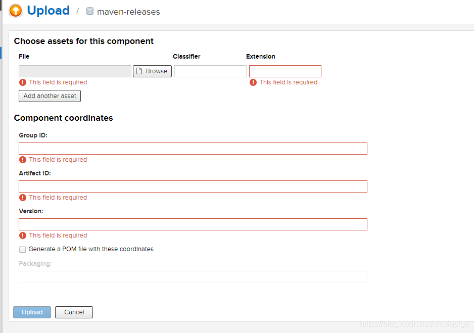Click the Group ID text box
The height and width of the screenshot is (333, 474).
pyautogui.click(x=193, y=149)
